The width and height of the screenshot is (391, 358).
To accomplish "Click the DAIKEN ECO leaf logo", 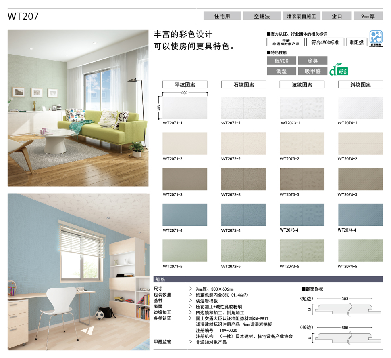I will click(x=338, y=70).
